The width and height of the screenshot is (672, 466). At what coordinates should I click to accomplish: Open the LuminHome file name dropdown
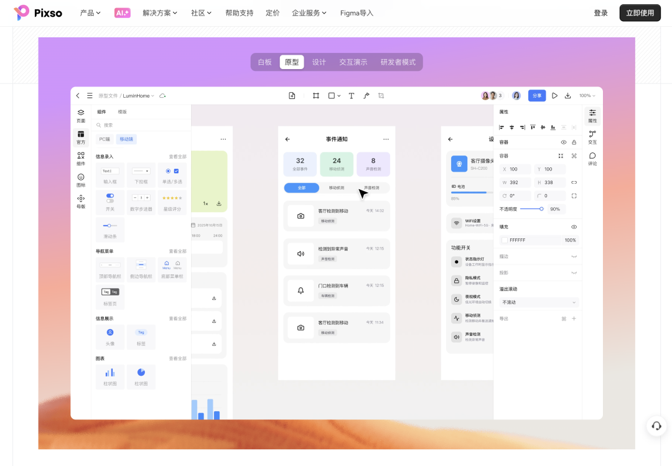[x=138, y=96]
